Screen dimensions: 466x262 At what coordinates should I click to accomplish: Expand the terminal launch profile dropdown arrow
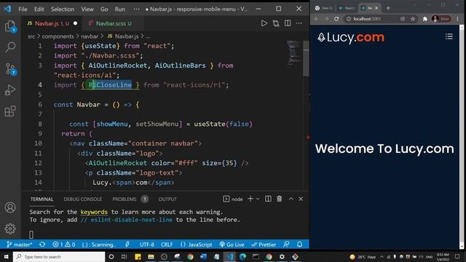point(258,199)
